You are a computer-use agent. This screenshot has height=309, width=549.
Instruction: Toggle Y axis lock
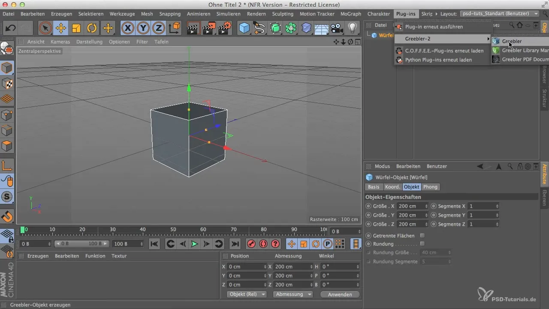tap(143, 28)
